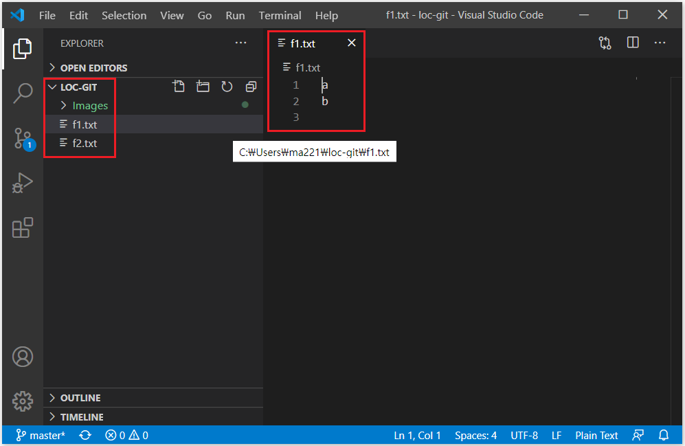
Task: Open Explorer's more actions ellipsis
Action: (x=240, y=43)
